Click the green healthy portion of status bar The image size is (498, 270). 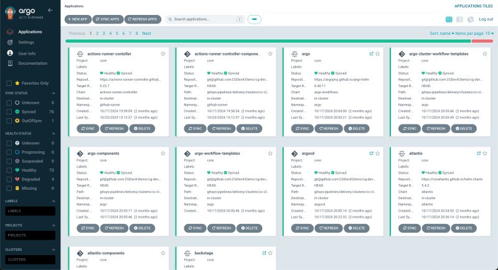pyautogui.click(x=268, y=41)
